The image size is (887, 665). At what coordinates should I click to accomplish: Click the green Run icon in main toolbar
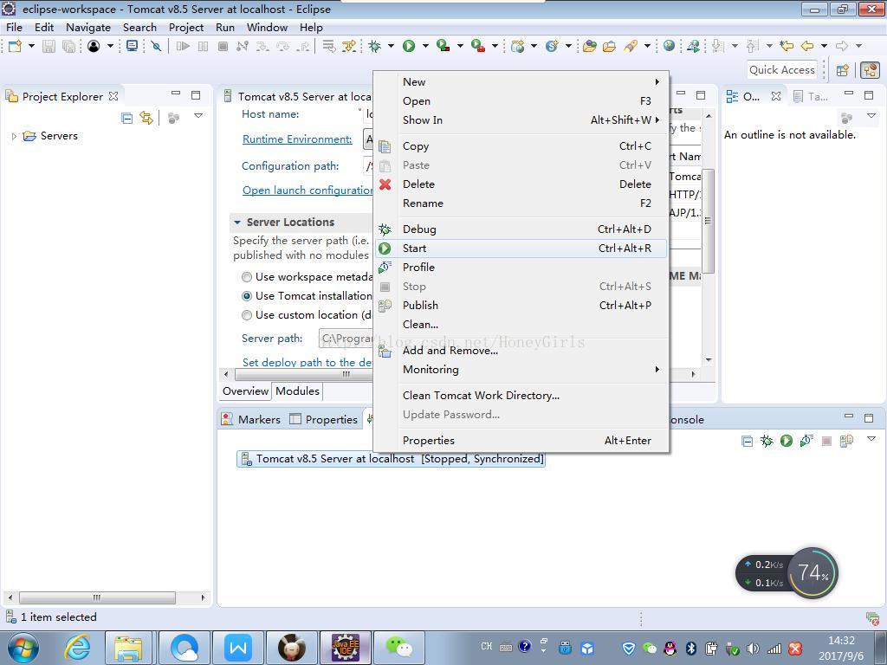point(409,47)
